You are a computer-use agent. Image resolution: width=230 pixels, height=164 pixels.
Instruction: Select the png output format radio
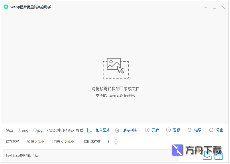pyautogui.click(x=23, y=130)
